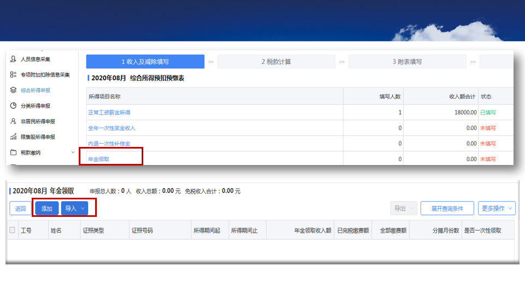Click the 人员信息采集 person icon
Image resolution: width=525 pixels, height=295 pixels.
(13, 59)
